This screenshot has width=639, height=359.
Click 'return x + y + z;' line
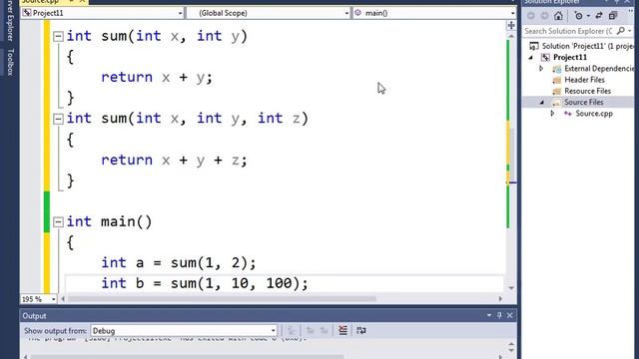point(174,161)
